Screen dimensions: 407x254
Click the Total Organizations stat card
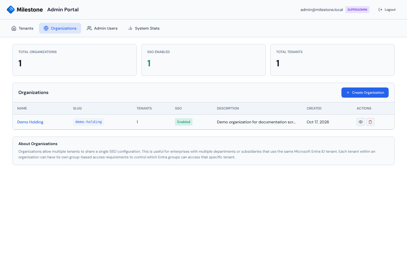pos(75,60)
